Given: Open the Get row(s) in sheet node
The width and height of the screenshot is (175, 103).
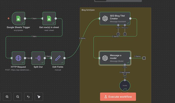Looking at the screenshot, I should pyautogui.click(x=49, y=19).
